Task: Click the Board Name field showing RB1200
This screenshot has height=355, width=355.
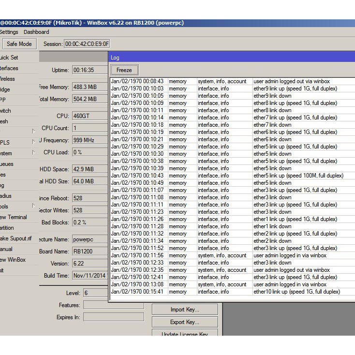Action: [89, 251]
